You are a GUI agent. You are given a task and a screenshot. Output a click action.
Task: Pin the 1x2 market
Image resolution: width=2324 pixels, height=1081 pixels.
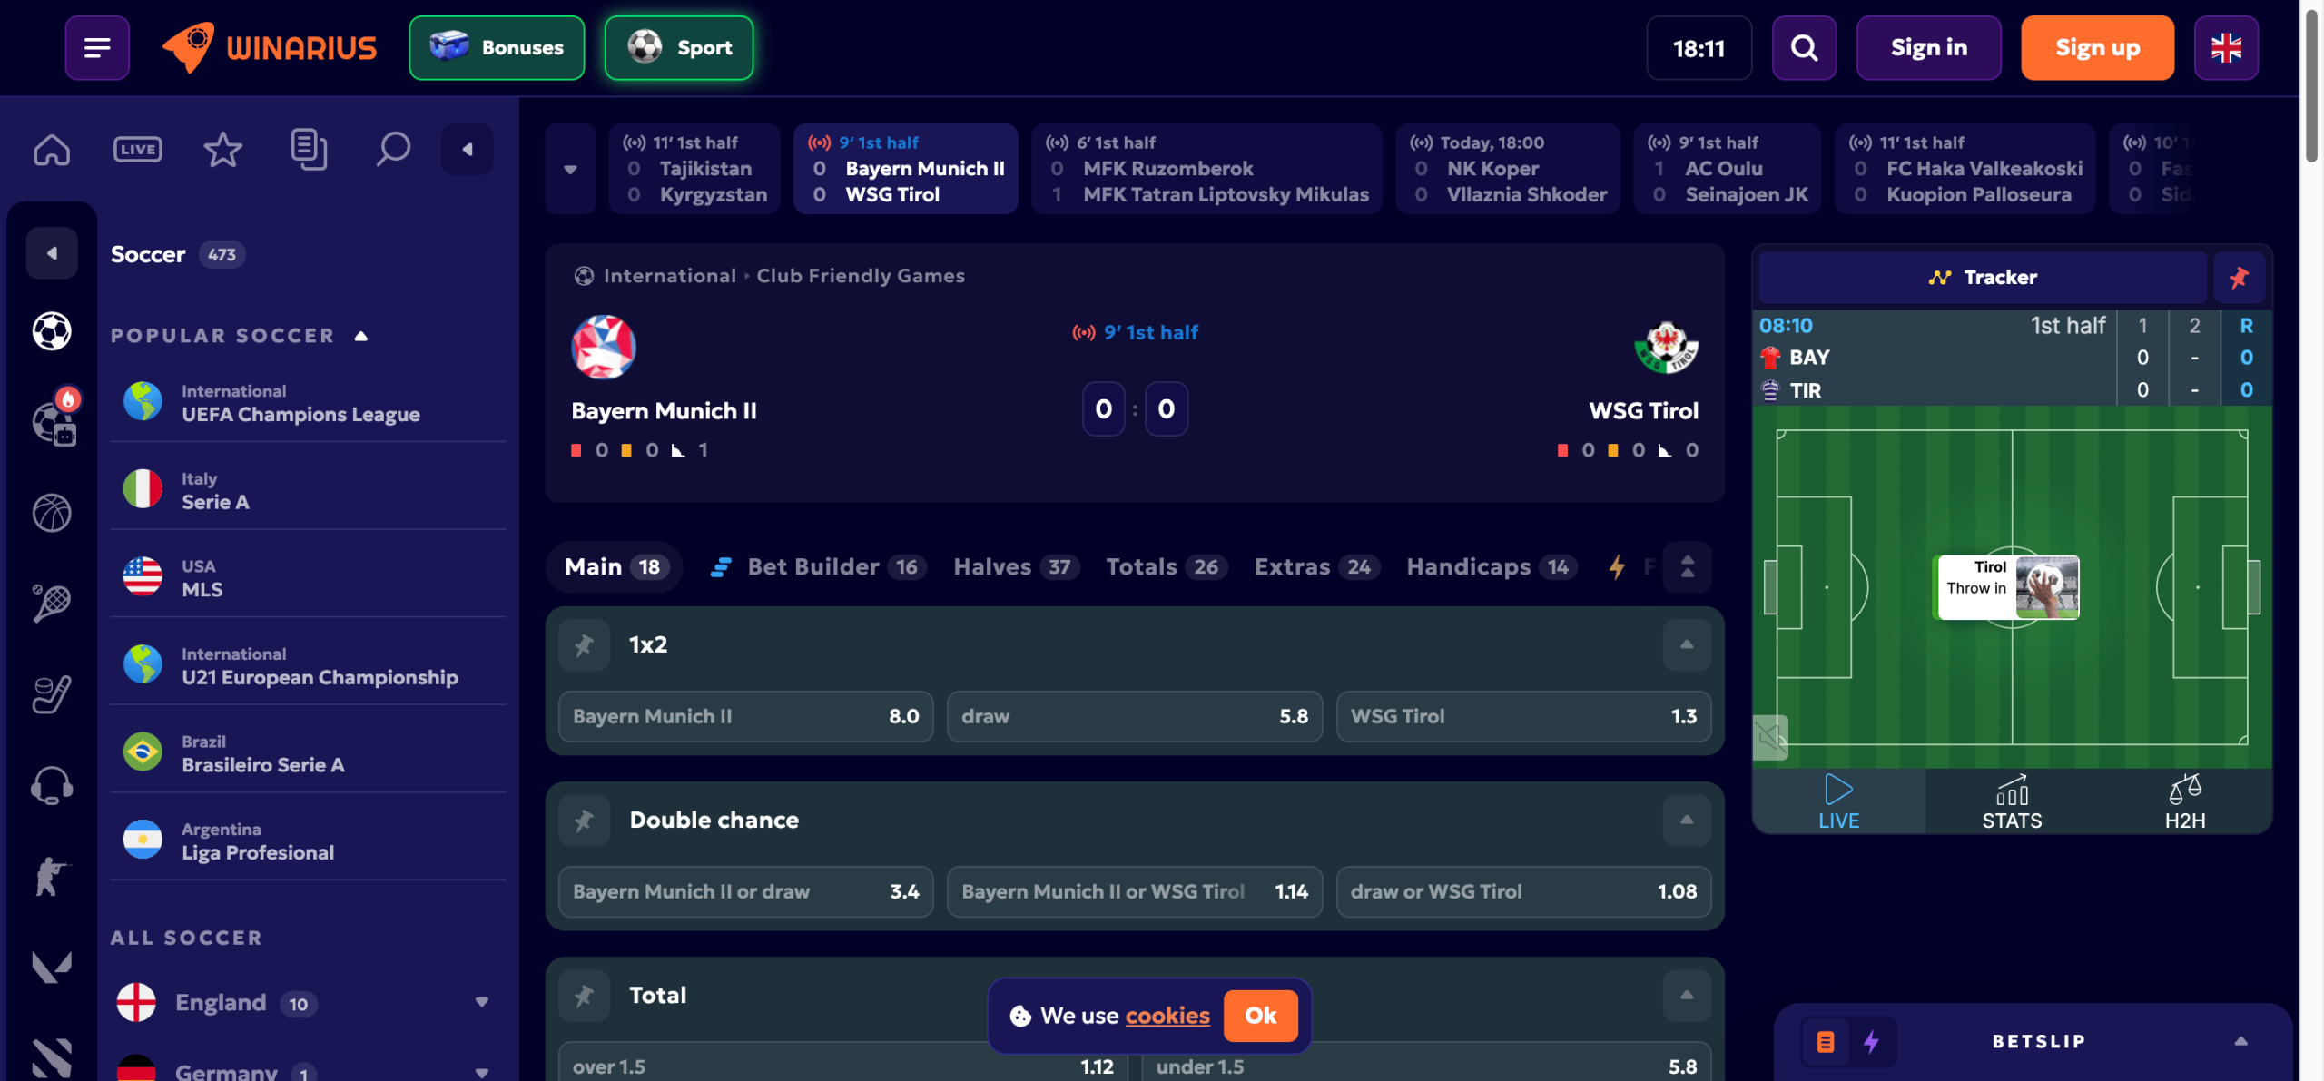tap(584, 644)
